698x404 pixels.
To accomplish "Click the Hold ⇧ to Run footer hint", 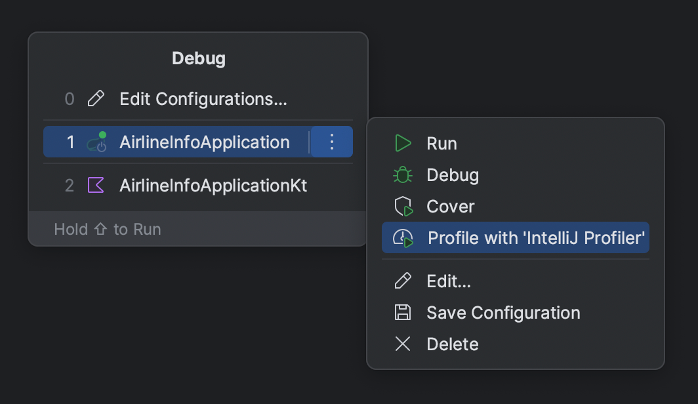I will tap(107, 229).
